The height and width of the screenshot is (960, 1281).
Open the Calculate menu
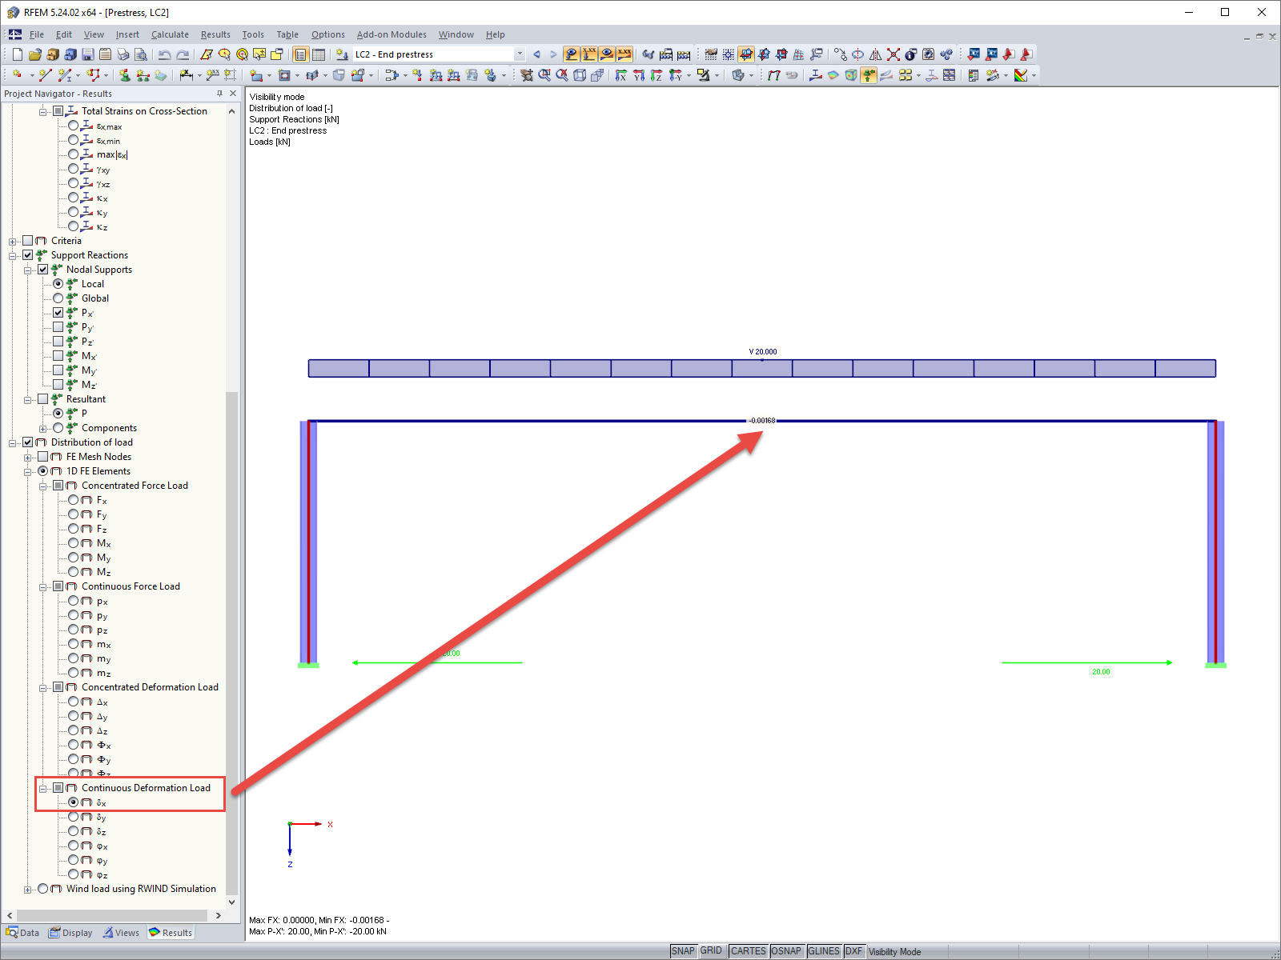pos(170,34)
